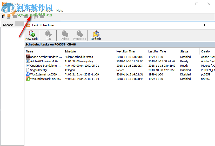
Task: Click 'At 08:31:44 on 2018-11-14' cell
Action: (82, 79)
